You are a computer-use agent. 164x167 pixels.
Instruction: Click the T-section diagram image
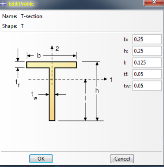click(64, 83)
